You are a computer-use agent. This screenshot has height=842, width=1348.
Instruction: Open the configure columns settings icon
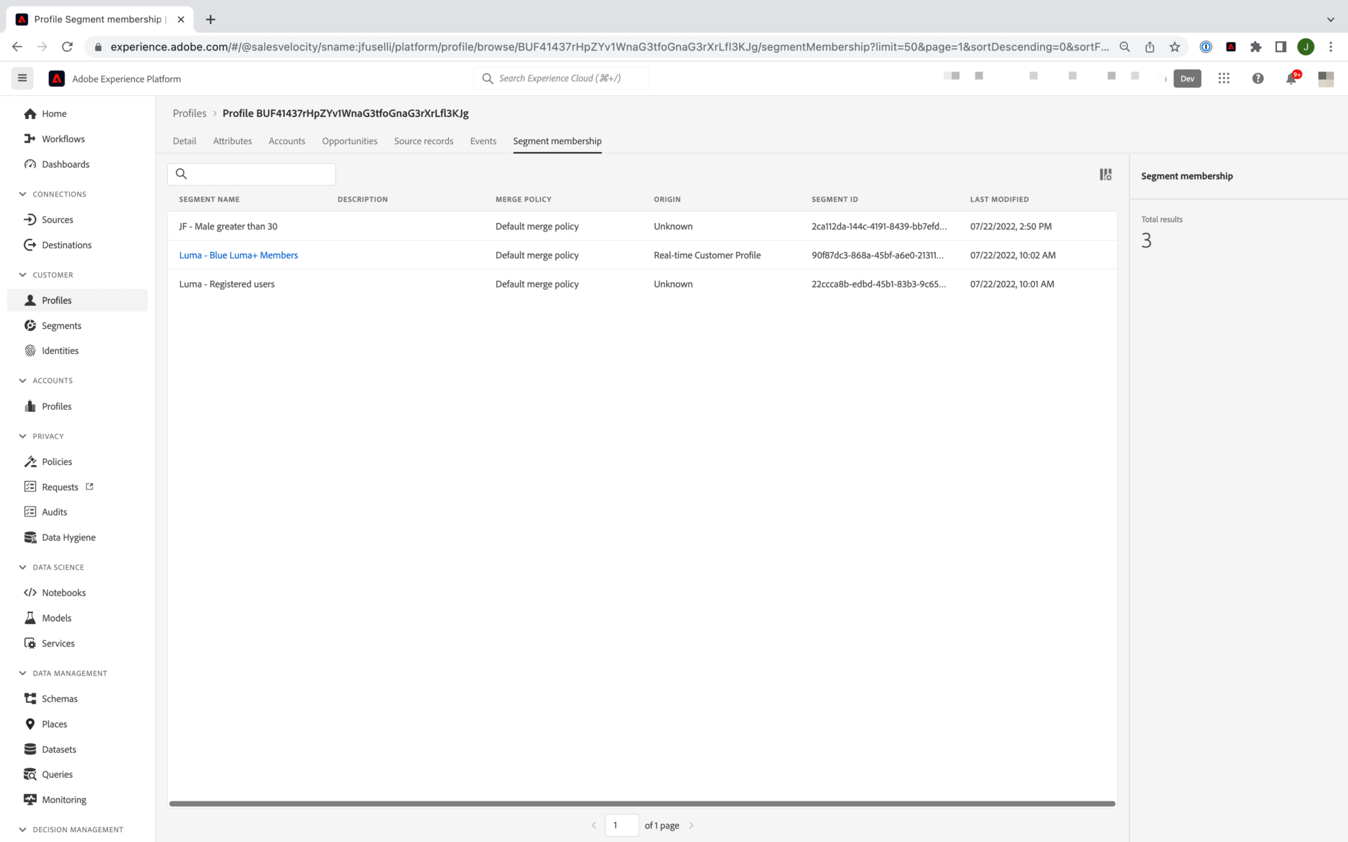[1105, 174]
